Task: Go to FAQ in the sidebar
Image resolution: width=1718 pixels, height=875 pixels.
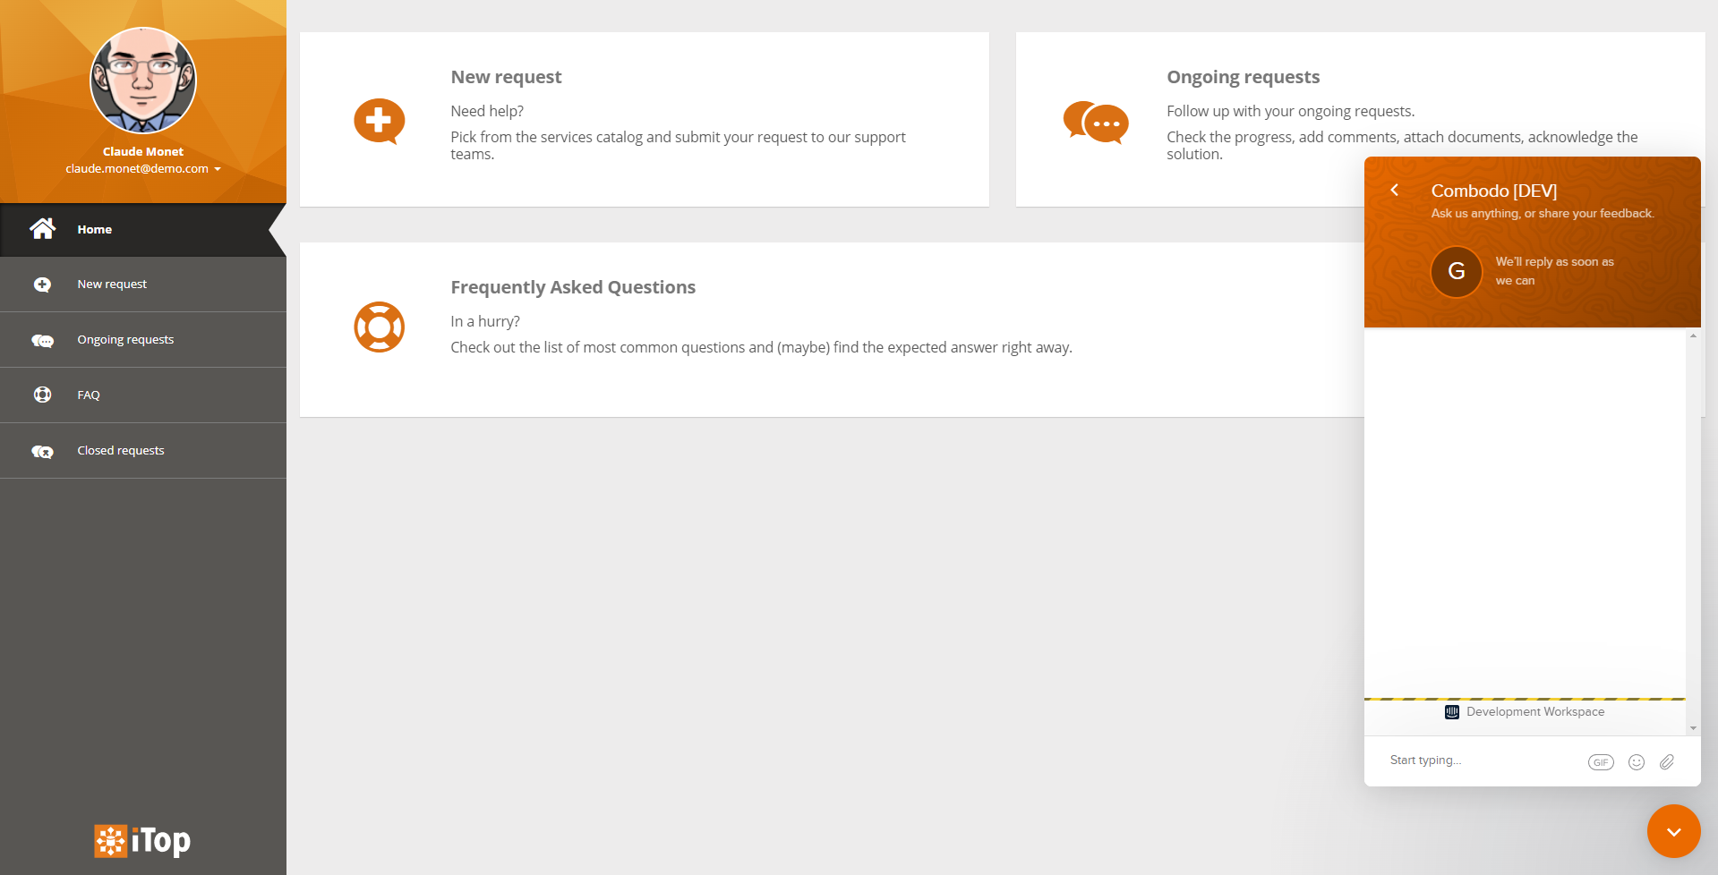Action: point(89,395)
